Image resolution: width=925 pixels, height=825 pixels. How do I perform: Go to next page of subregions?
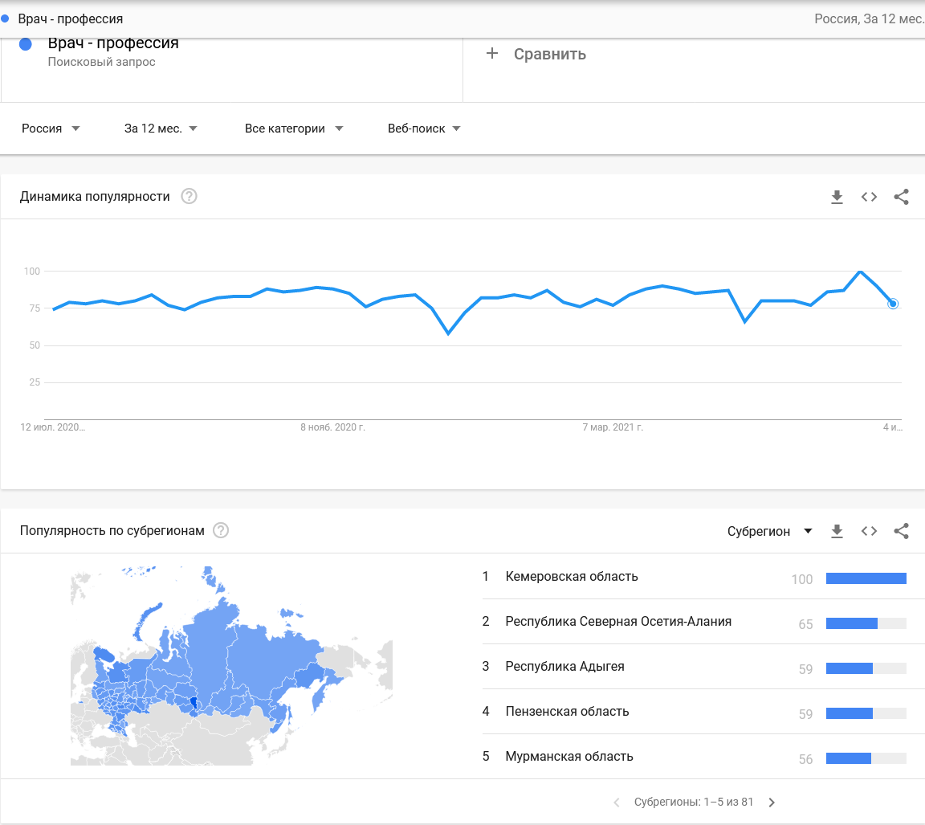(x=772, y=802)
